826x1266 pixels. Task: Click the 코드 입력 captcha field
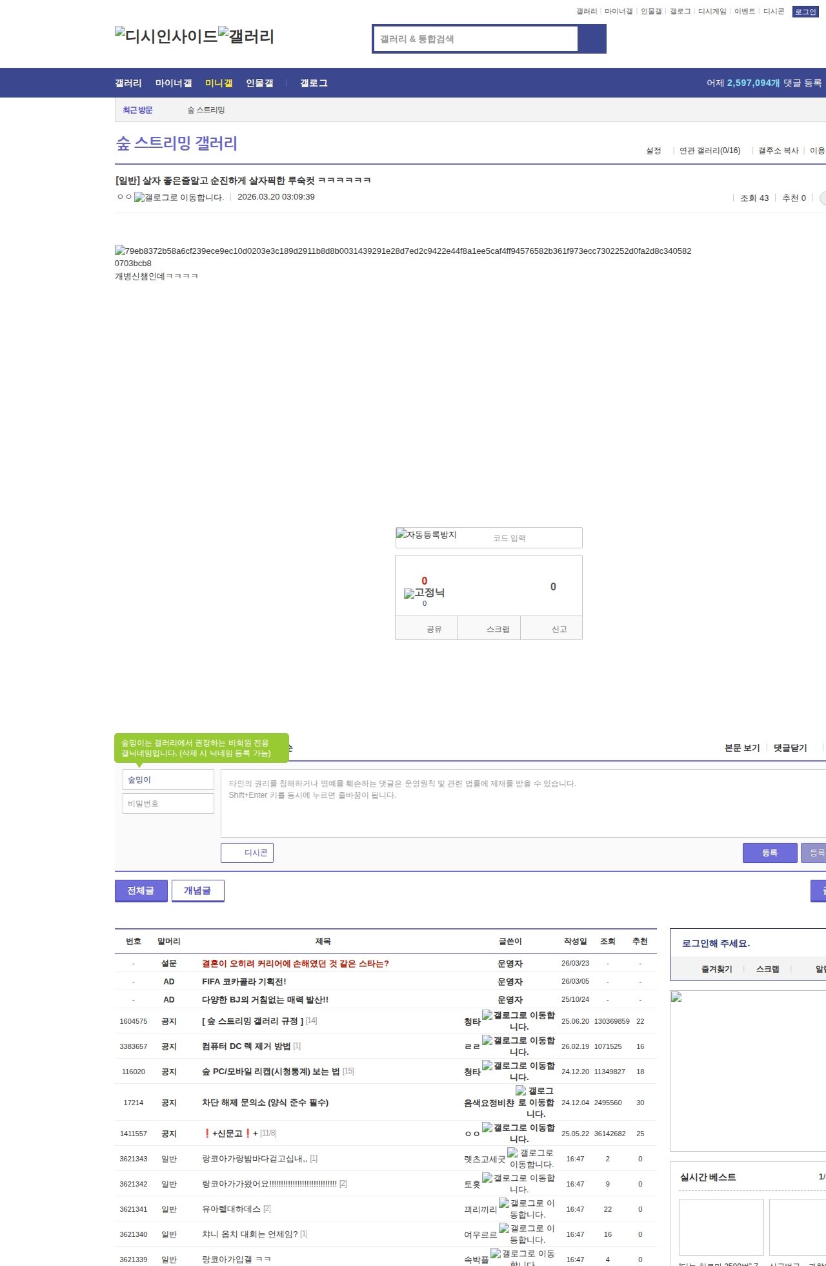[534, 538]
